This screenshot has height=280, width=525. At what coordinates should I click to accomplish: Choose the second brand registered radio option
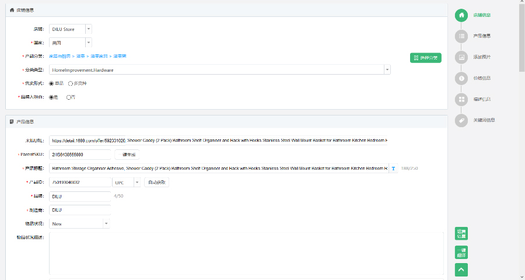click(69, 97)
